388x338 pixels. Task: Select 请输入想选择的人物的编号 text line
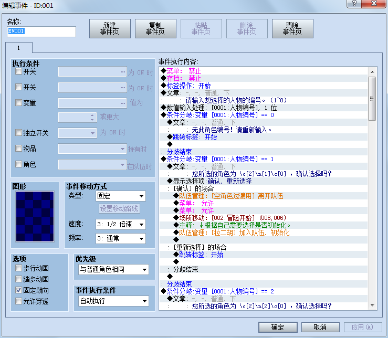[264, 100]
